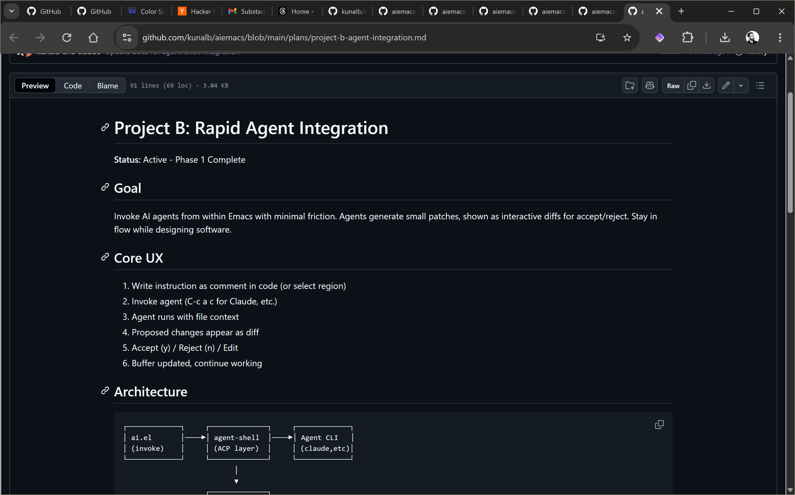Open the document outline list icon
This screenshot has width=795, height=495.
pyautogui.click(x=760, y=86)
